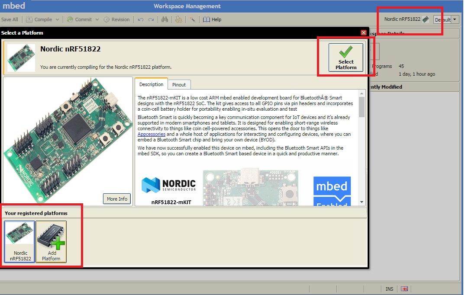Open the Appcessories hyperlink
Viewport: 465px width, 295px height.
coord(151,134)
